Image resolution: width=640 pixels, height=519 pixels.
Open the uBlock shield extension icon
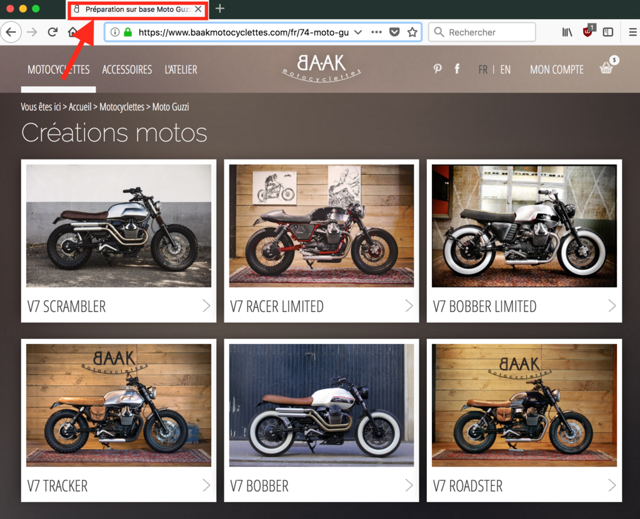pos(587,31)
